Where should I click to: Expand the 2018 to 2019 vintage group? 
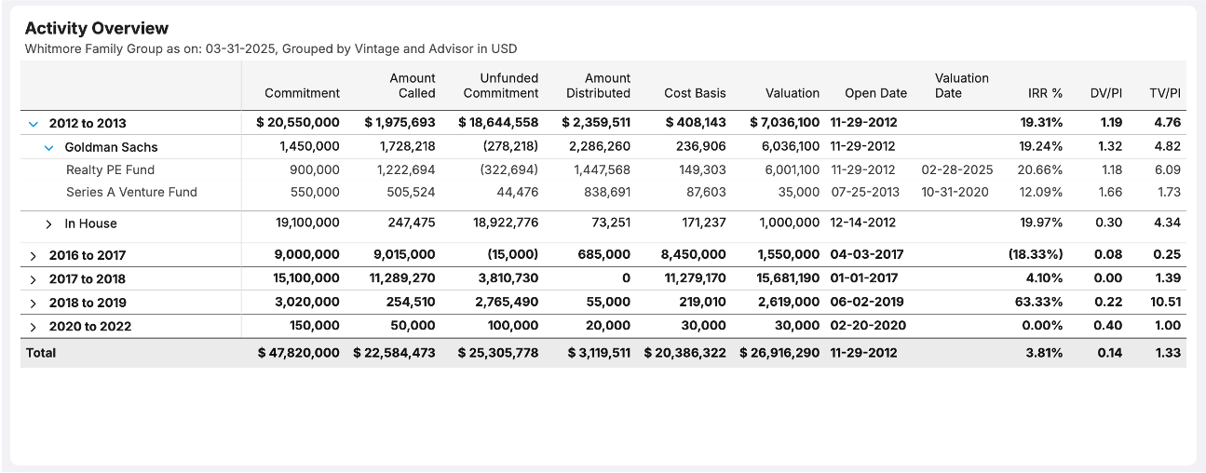pos(34,303)
